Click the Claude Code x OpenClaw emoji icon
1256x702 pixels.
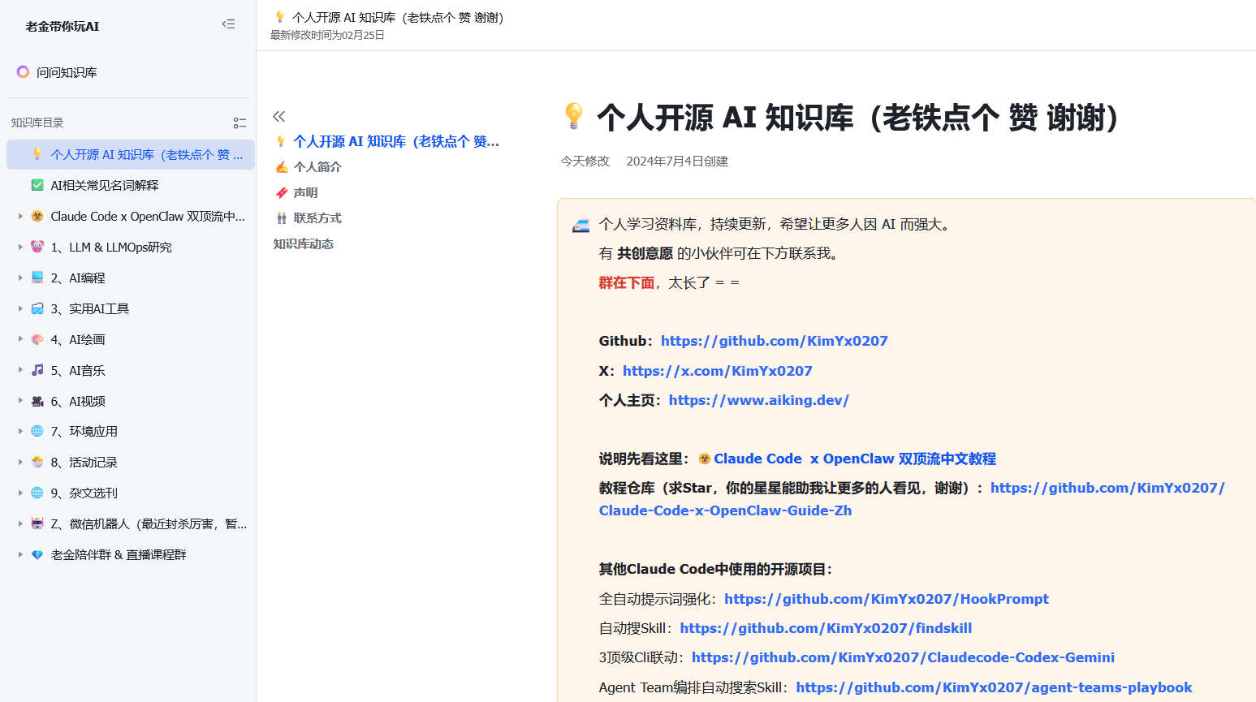pos(37,216)
